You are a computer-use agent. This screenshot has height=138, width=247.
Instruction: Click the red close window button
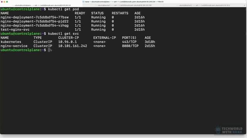2,2
